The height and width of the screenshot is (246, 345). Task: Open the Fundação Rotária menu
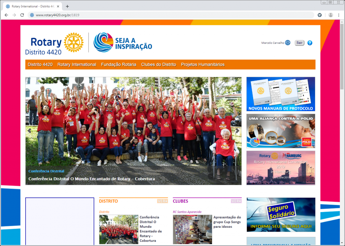pos(119,64)
